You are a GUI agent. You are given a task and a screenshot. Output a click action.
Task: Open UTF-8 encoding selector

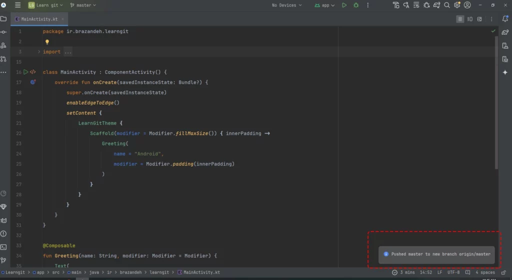453,272
